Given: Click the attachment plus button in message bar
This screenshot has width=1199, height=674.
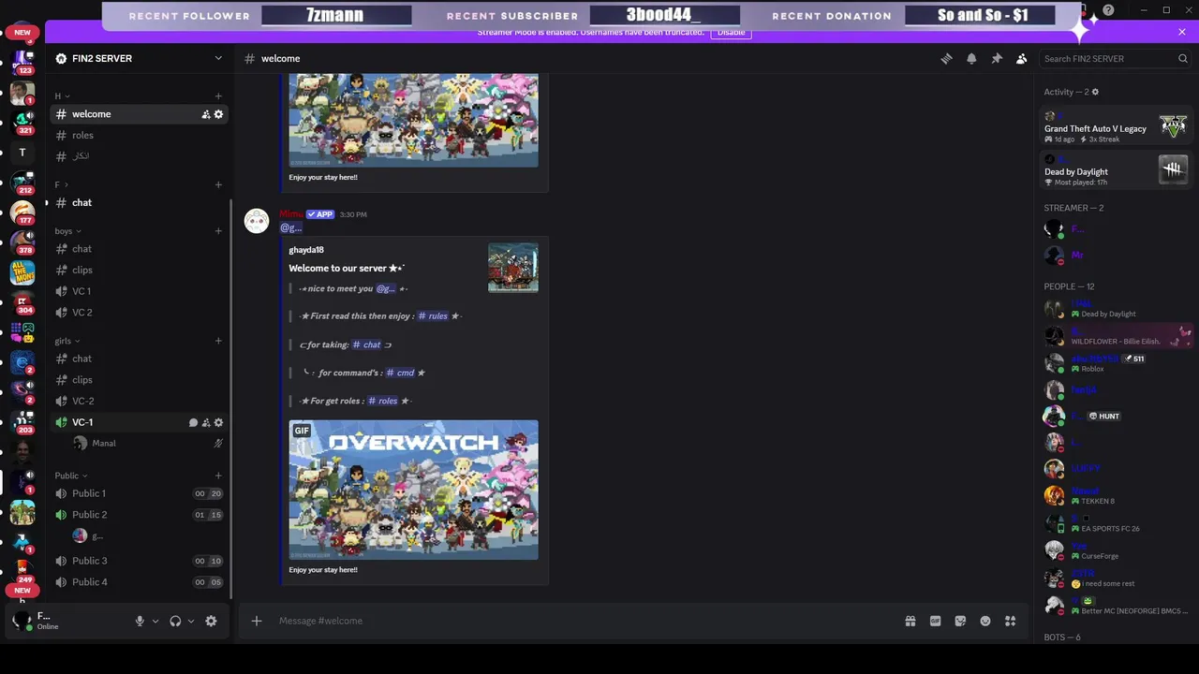Looking at the screenshot, I should pos(256,621).
